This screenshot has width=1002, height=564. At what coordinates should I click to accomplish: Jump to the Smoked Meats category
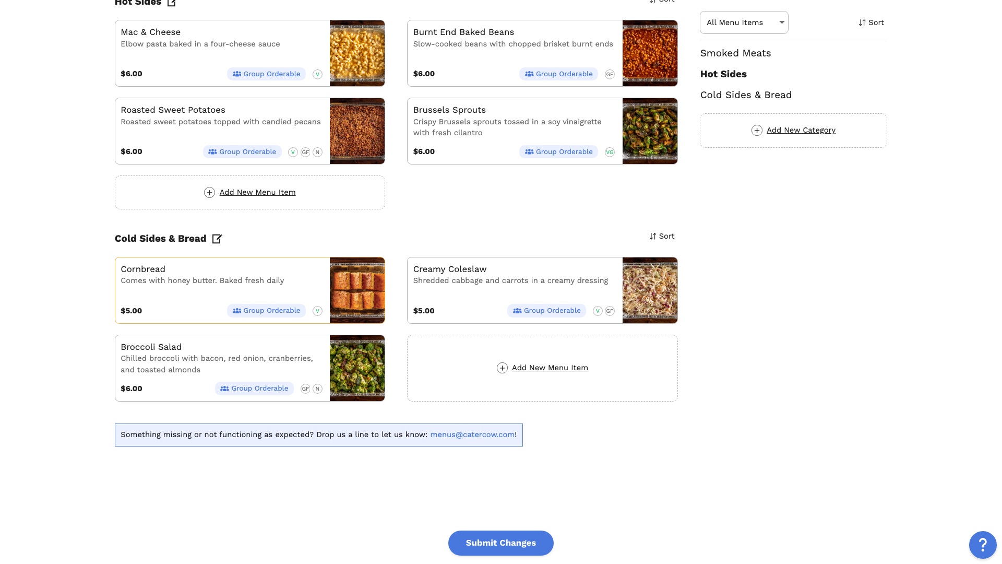pyautogui.click(x=735, y=53)
